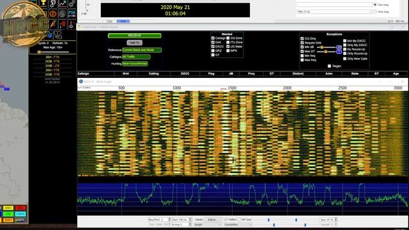The height and width of the screenshot is (230, 409).
Task: Adjust the Max DT slider
Action: pyautogui.click(x=326, y=52)
